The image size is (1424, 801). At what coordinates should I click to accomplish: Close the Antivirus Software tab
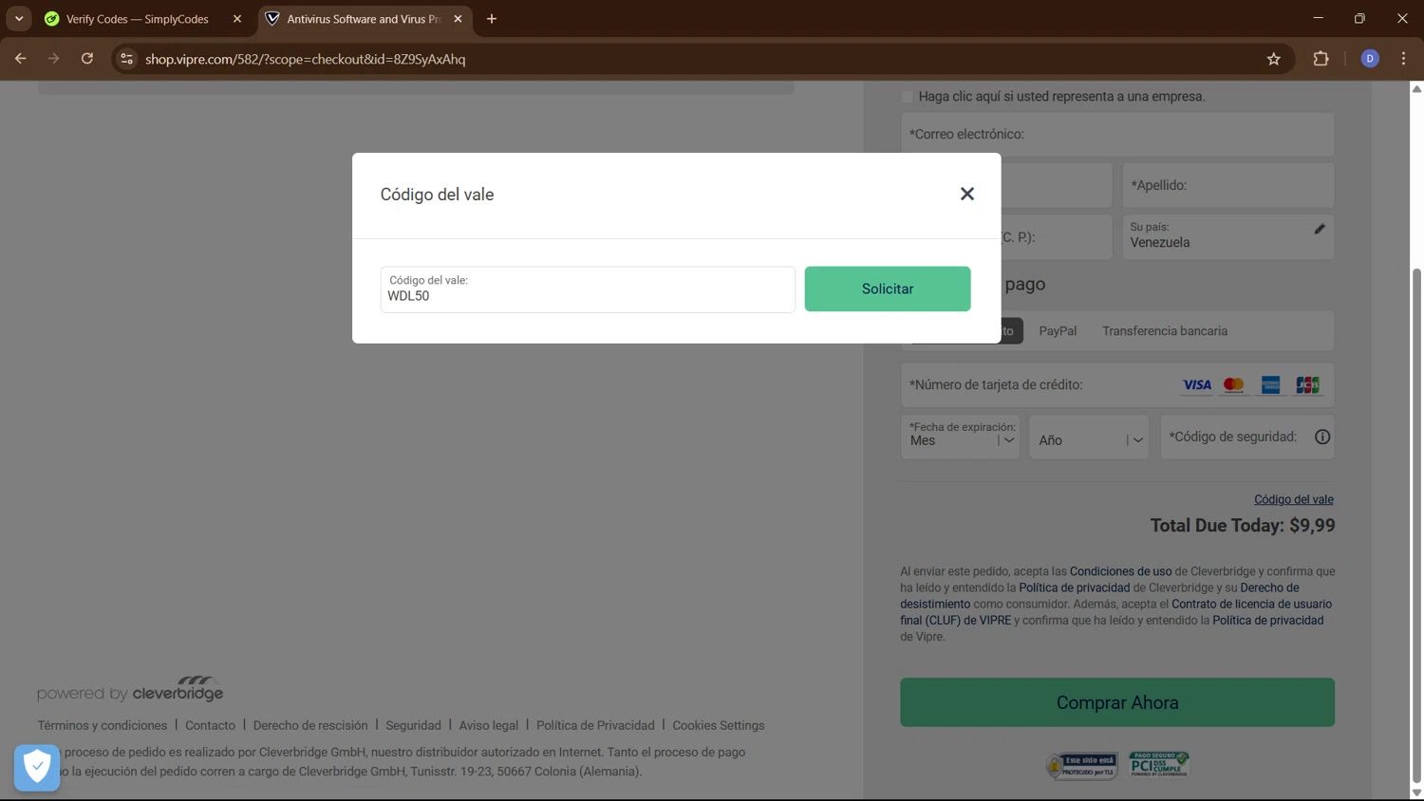click(x=458, y=19)
